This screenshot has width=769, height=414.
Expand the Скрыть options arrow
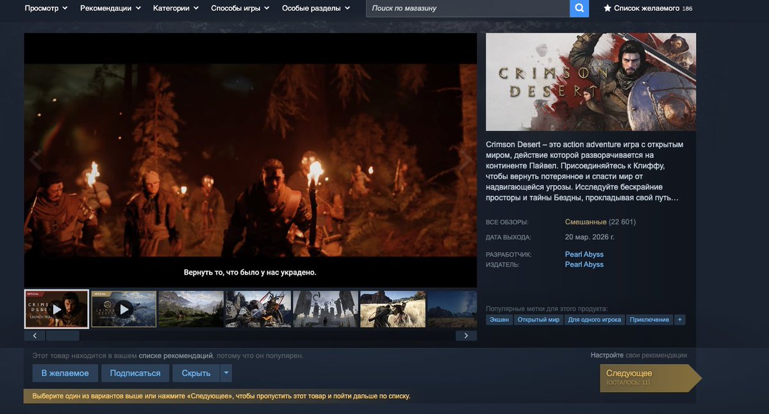226,373
